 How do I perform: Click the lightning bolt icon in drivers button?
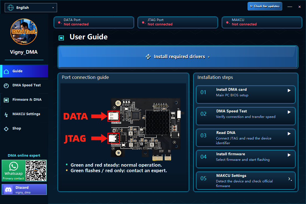tap(148, 56)
